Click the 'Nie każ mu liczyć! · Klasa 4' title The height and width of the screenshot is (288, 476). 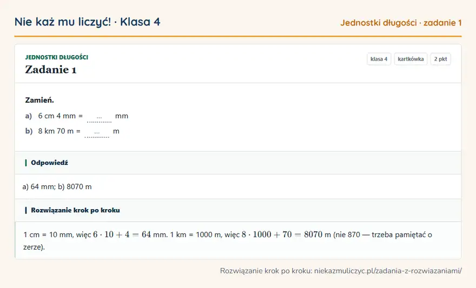(x=88, y=22)
